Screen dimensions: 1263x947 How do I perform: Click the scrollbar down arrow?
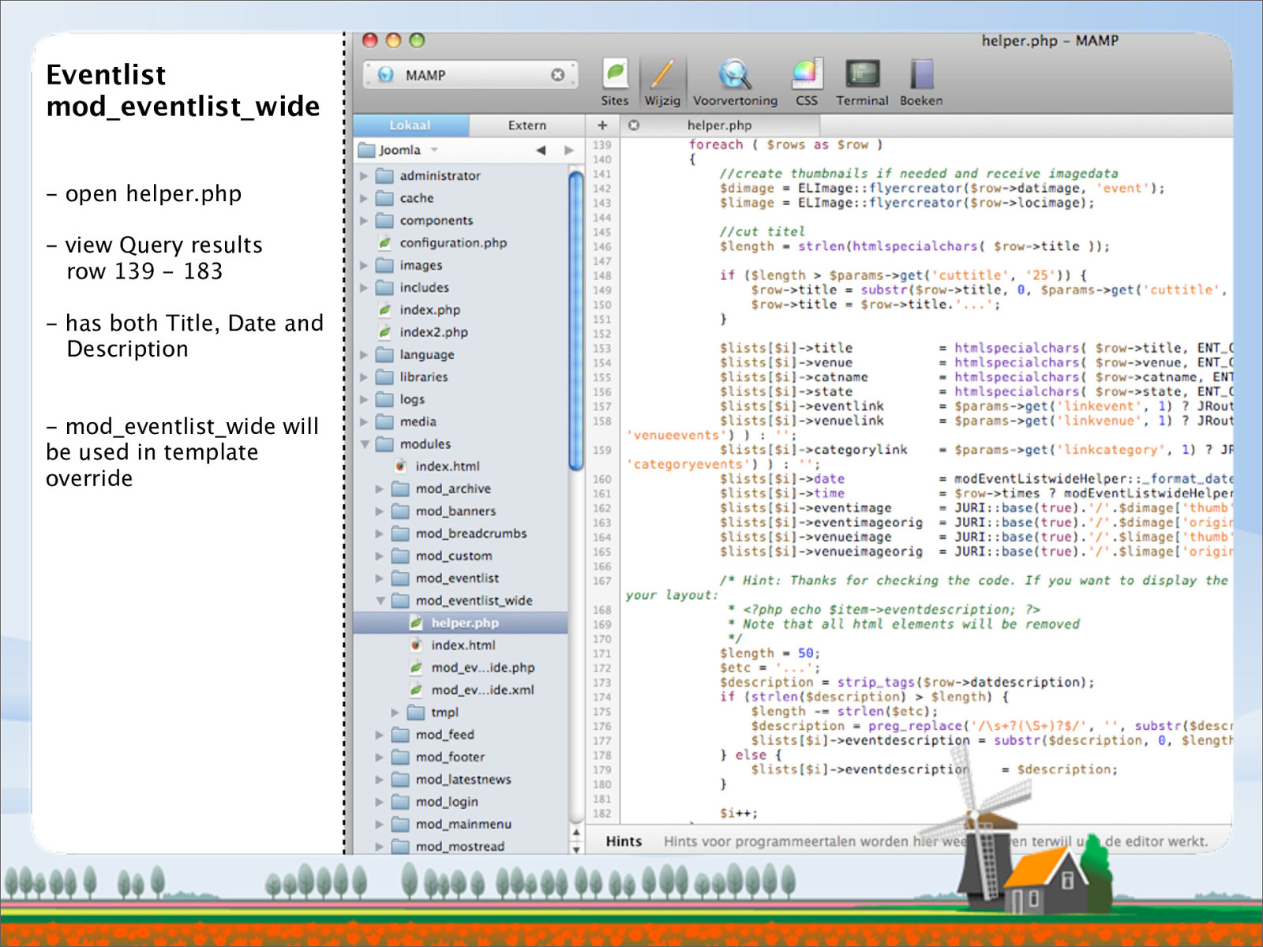(576, 848)
